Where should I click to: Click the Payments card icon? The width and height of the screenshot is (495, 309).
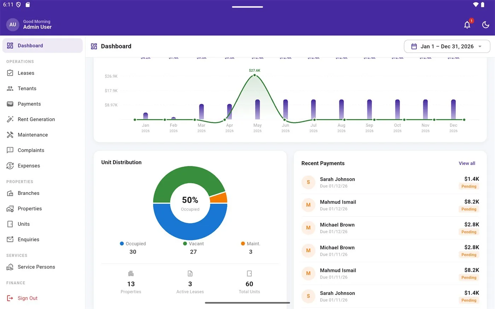(10, 104)
